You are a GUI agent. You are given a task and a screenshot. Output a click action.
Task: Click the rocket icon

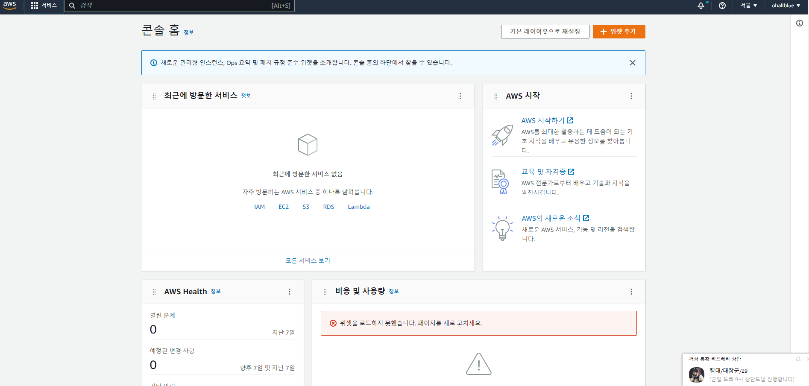pyautogui.click(x=502, y=135)
